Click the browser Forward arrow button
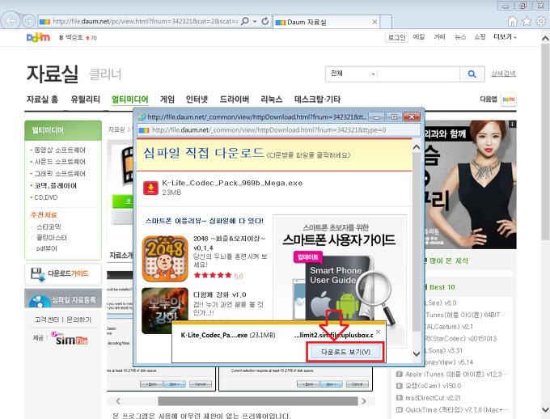The width and height of the screenshot is (550, 419). (x=28, y=21)
